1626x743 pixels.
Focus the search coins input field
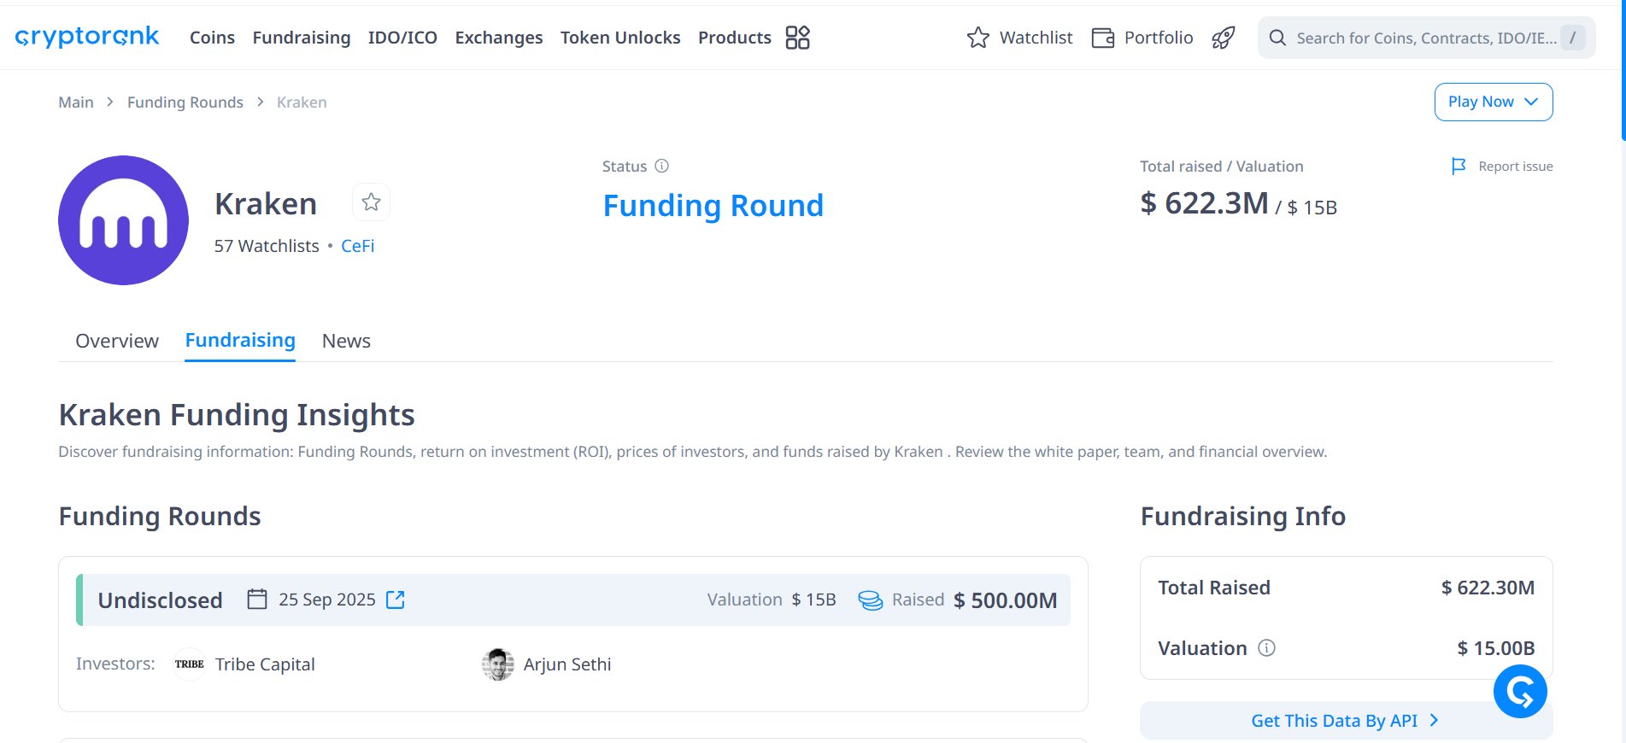pos(1425,38)
